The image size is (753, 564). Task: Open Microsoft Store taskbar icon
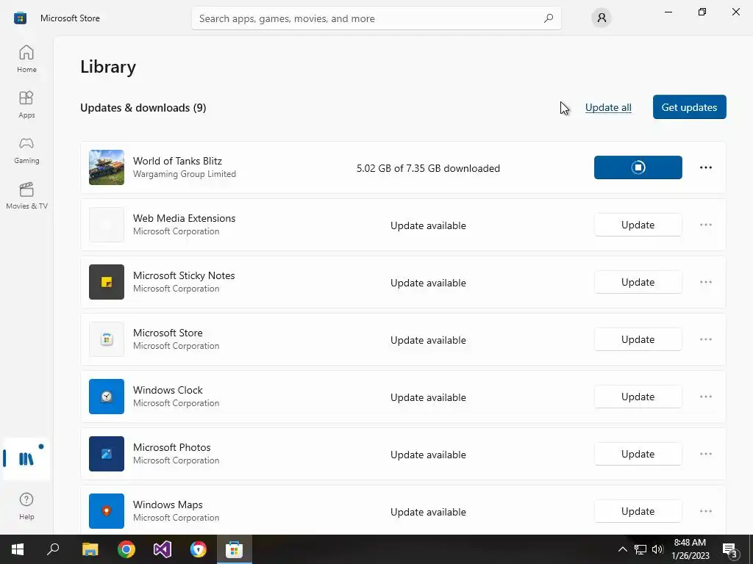[235, 549]
